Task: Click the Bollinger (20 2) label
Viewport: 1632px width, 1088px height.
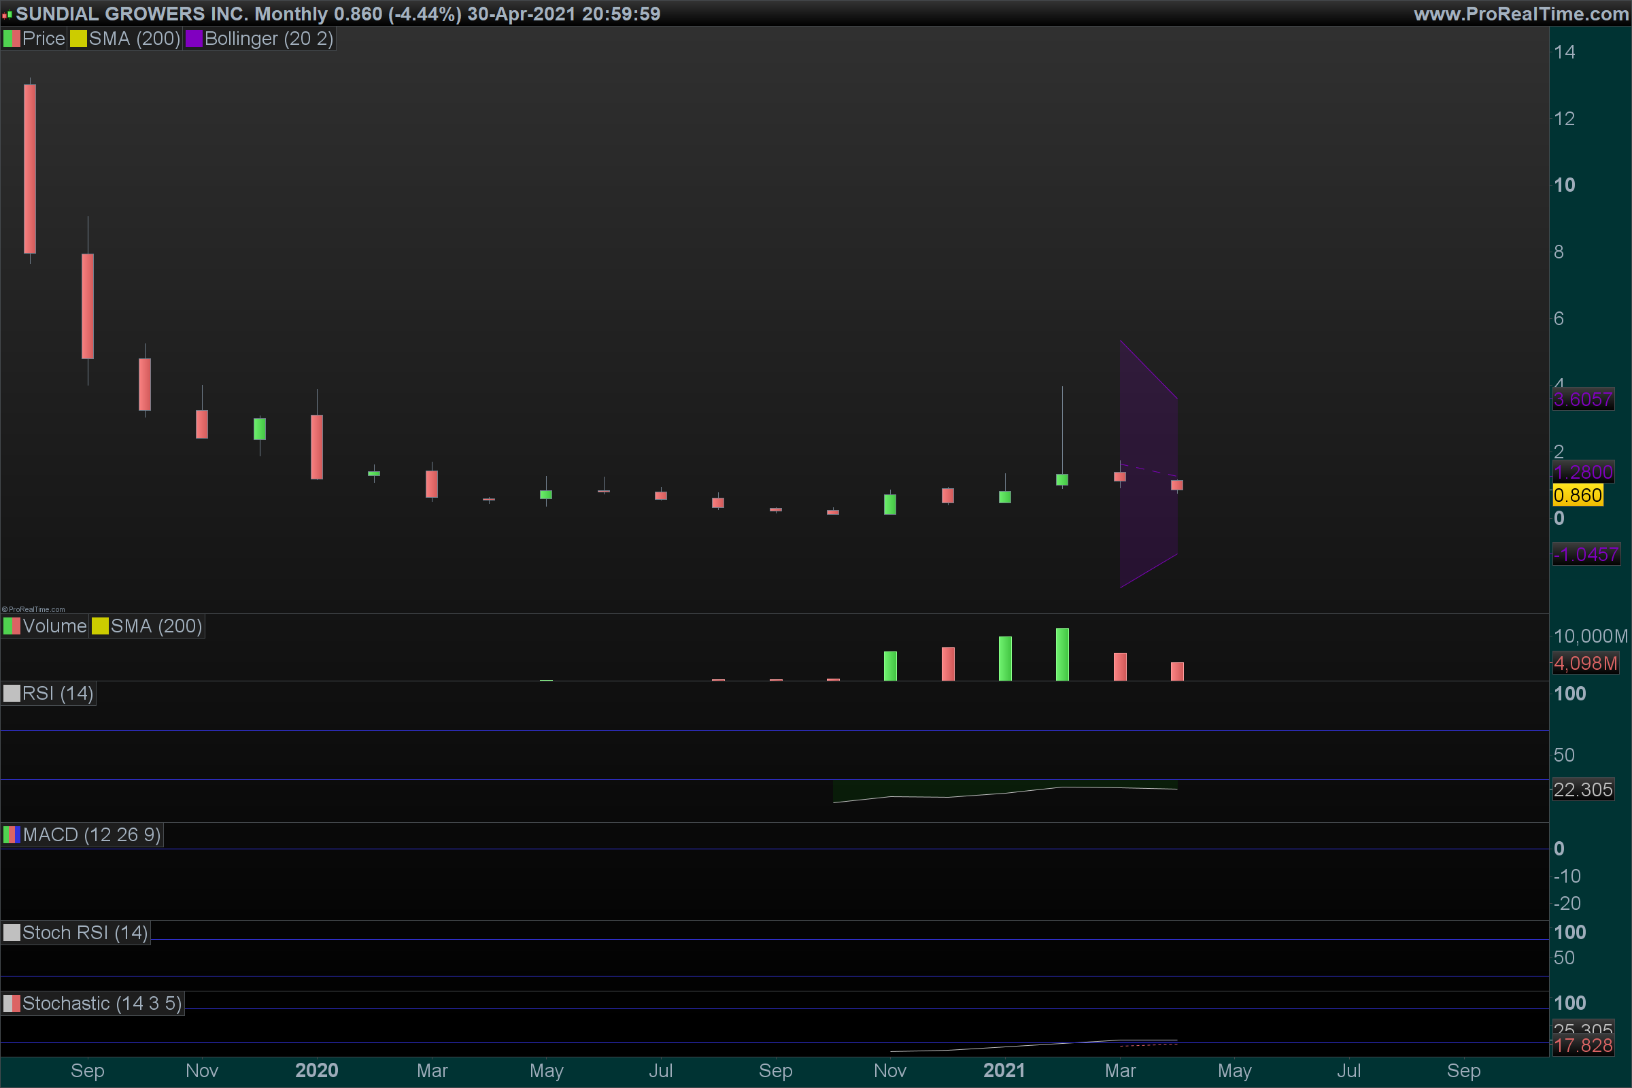Action: [x=269, y=39]
